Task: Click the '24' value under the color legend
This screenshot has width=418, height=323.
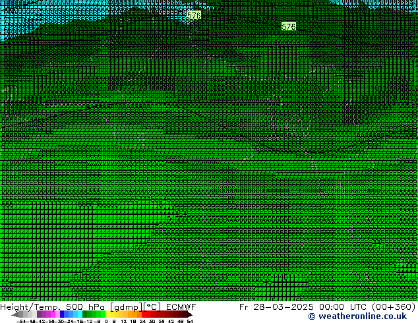Action: click(142, 322)
